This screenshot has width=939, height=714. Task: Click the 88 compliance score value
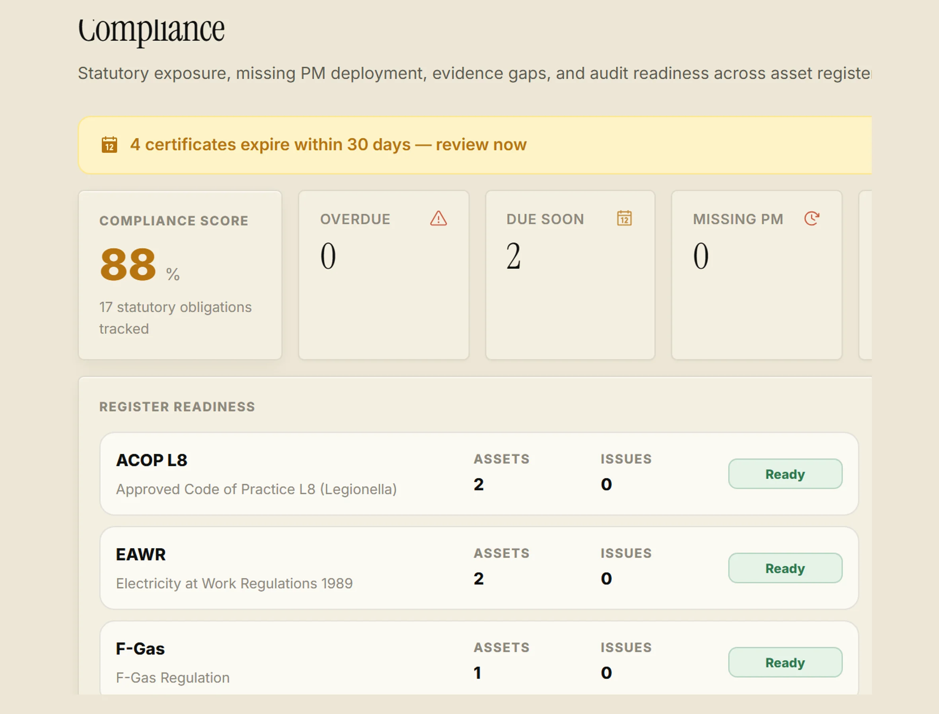point(128,264)
